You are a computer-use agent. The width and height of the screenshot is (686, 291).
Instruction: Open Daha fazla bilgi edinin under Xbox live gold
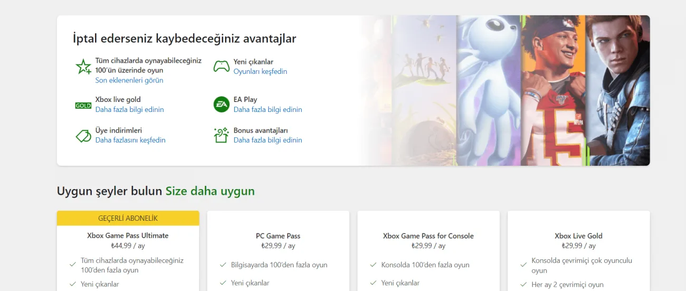(130, 109)
